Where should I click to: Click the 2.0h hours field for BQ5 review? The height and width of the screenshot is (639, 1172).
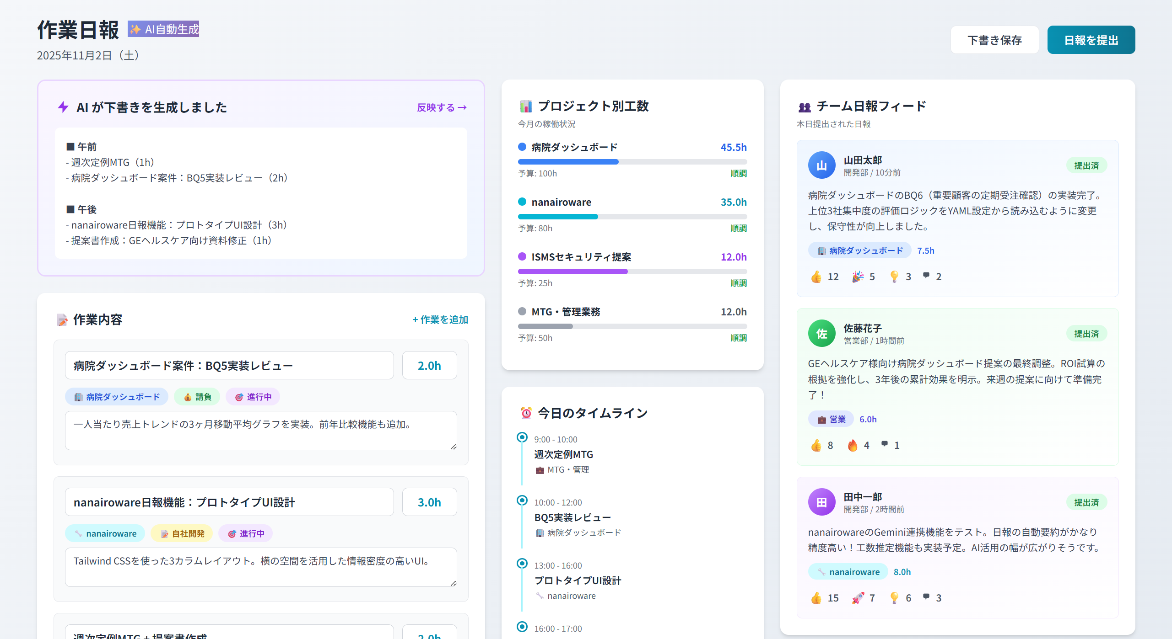click(429, 365)
